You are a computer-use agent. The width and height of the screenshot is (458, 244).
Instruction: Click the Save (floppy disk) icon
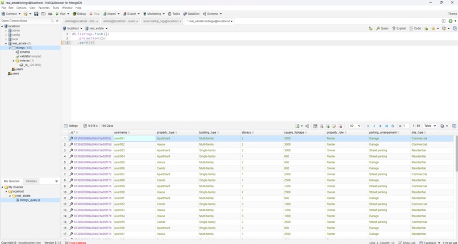coord(36,14)
